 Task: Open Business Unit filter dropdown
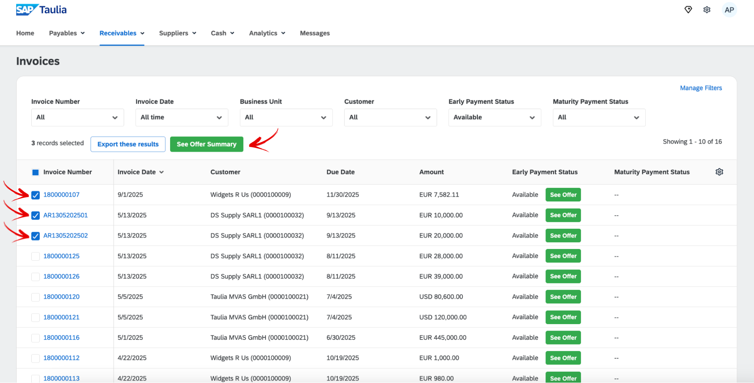(286, 117)
